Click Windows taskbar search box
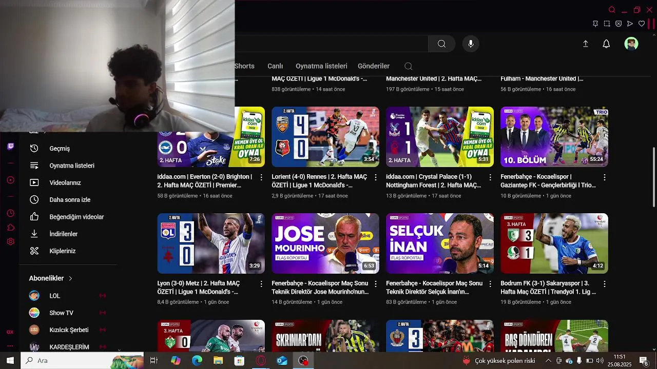Screen dimensions: 657x369 click(x=83, y=361)
